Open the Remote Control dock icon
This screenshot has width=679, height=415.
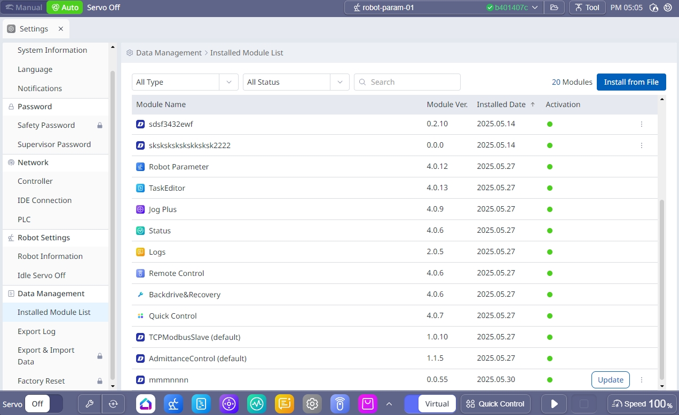(x=340, y=404)
